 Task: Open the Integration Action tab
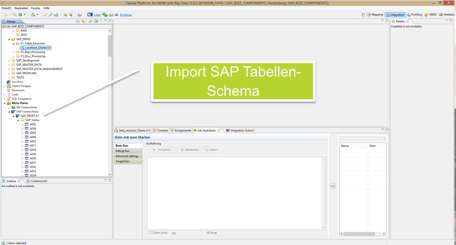(240, 131)
